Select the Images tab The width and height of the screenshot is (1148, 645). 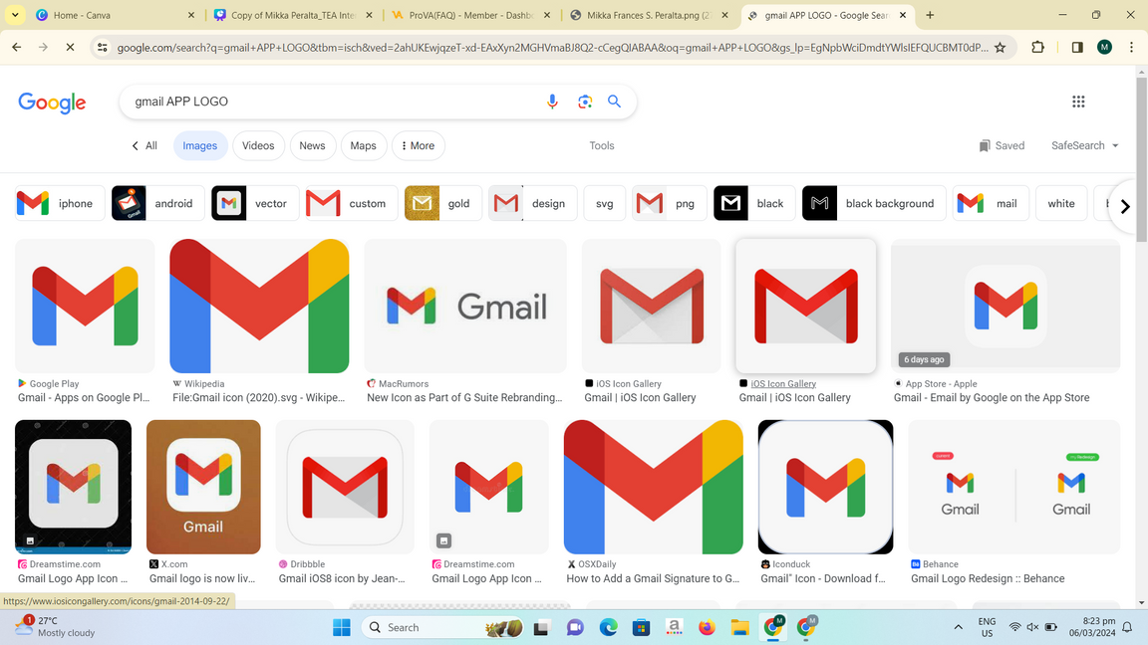(x=200, y=145)
